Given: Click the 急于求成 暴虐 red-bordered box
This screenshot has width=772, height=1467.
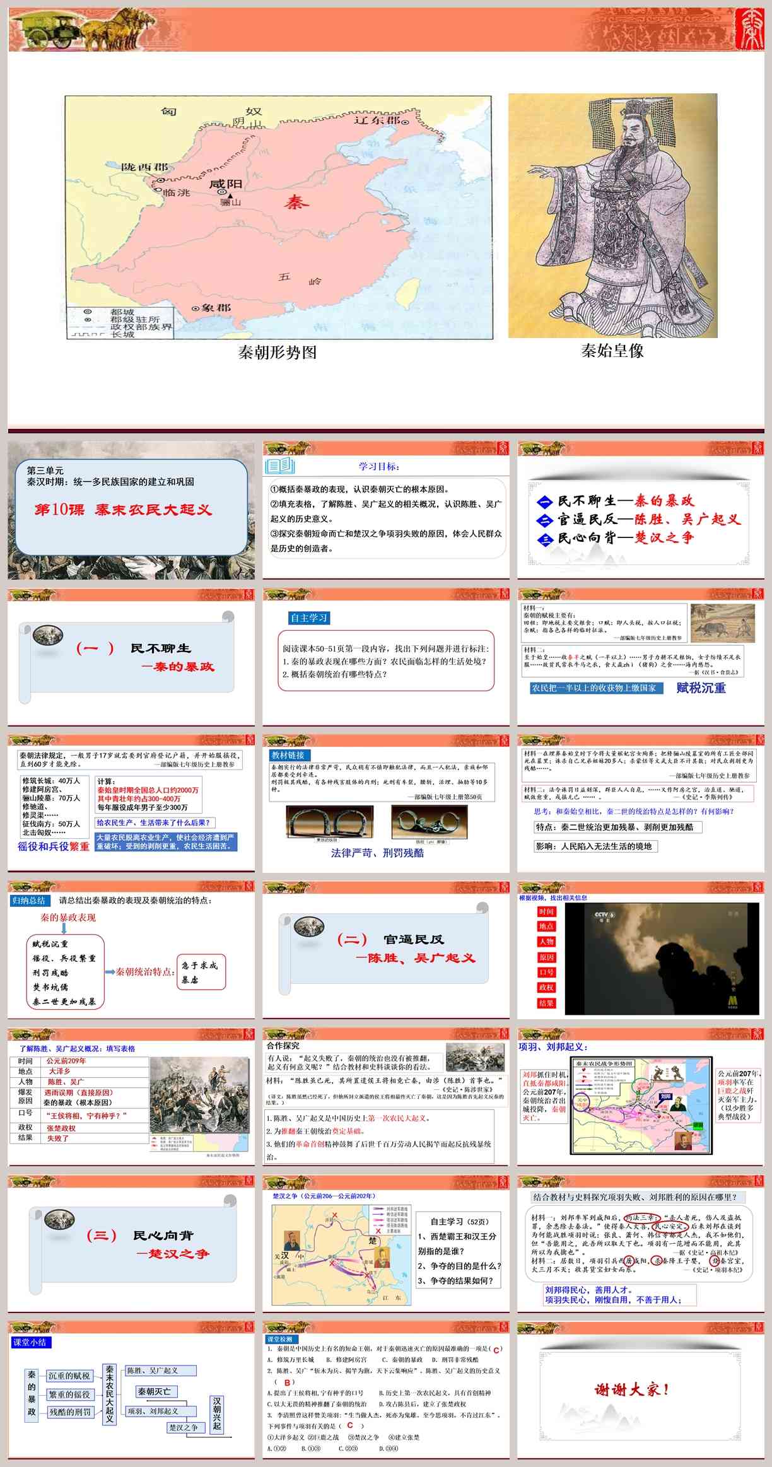Looking at the screenshot, I should pyautogui.click(x=201, y=972).
